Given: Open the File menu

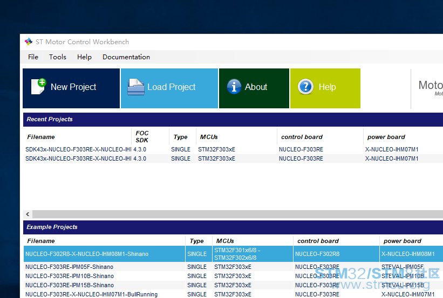Looking at the screenshot, I should [x=33, y=57].
